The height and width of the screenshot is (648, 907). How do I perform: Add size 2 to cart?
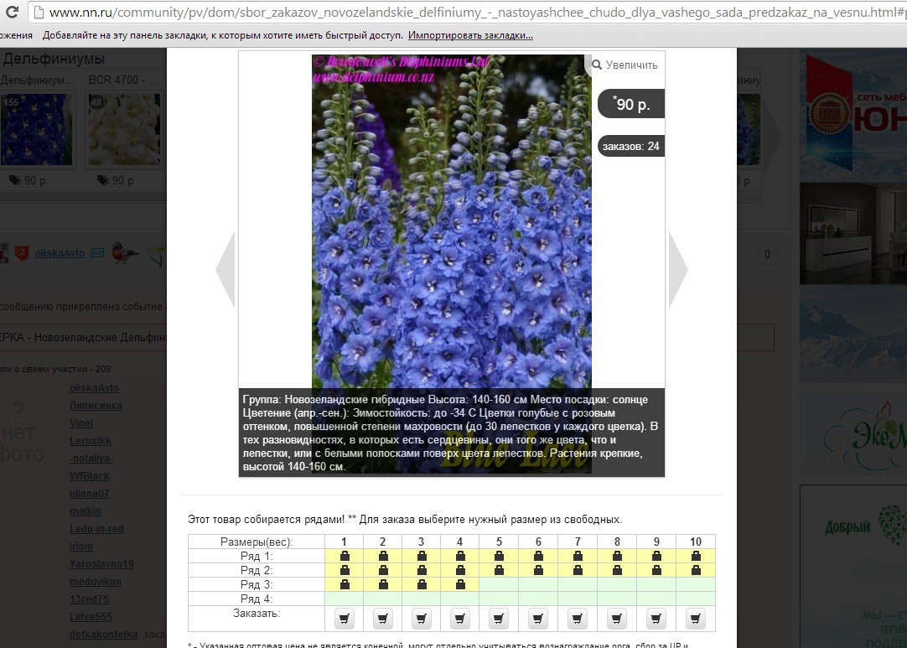[382, 619]
